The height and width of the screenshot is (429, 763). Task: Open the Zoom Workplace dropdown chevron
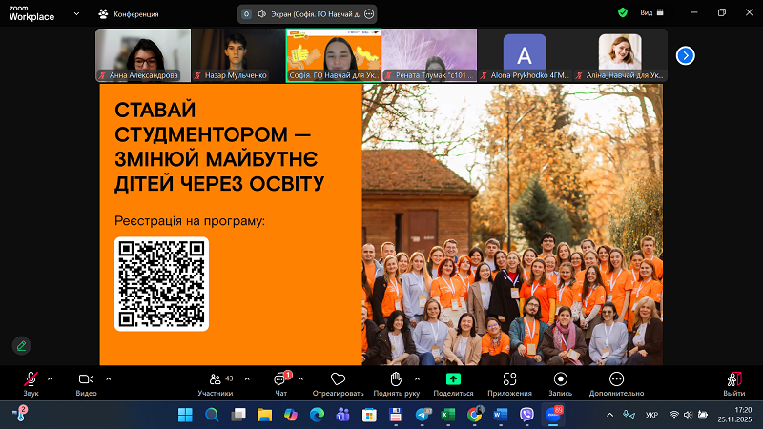point(76,13)
